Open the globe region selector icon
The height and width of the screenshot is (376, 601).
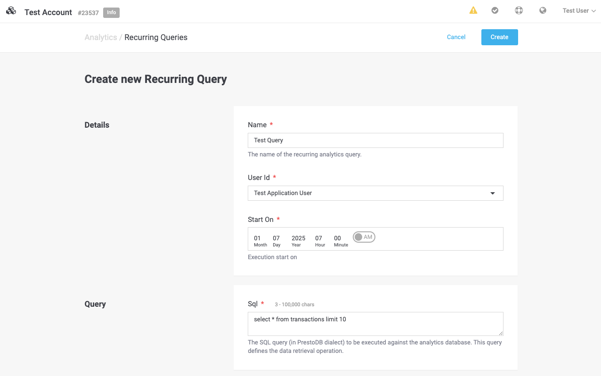click(543, 10)
